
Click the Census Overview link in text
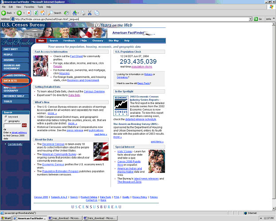pos(94,92)
